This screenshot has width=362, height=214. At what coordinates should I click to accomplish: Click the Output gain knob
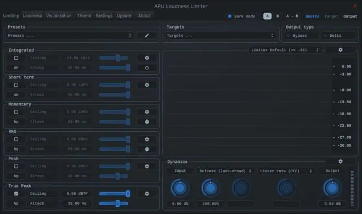coord(332,188)
